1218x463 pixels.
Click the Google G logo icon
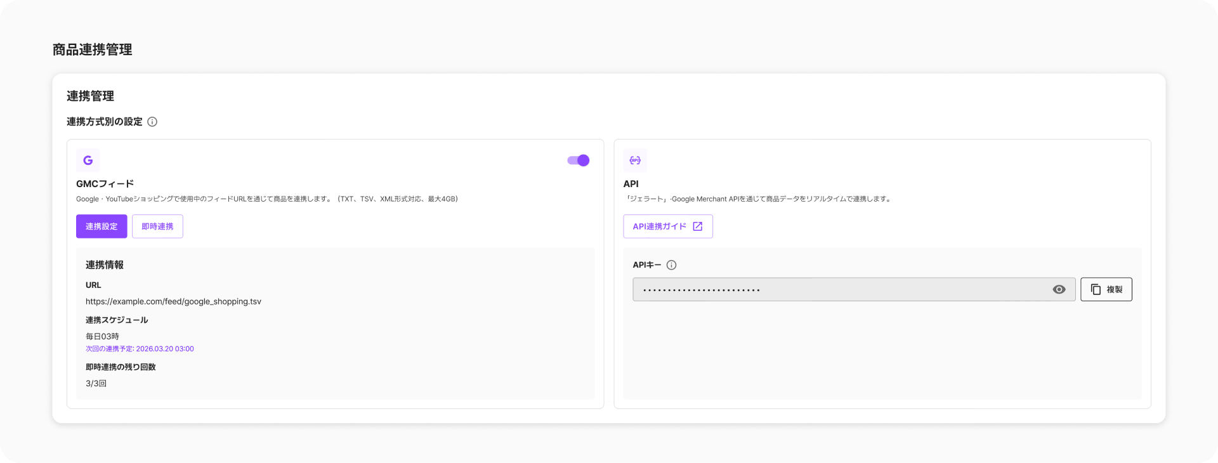pyautogui.click(x=88, y=160)
